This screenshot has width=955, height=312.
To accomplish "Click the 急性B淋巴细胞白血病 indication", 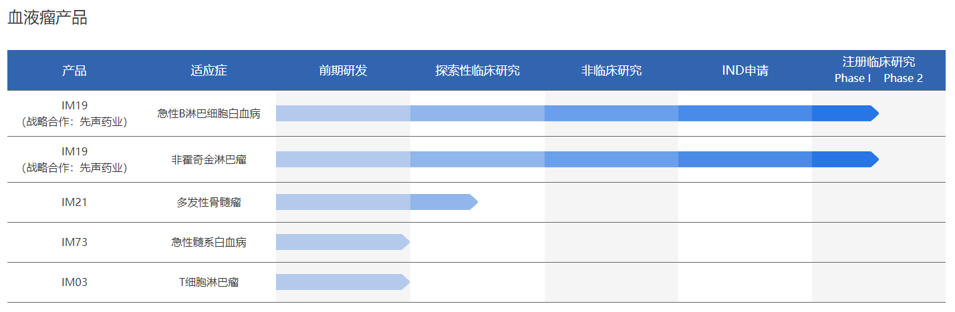I will [209, 113].
